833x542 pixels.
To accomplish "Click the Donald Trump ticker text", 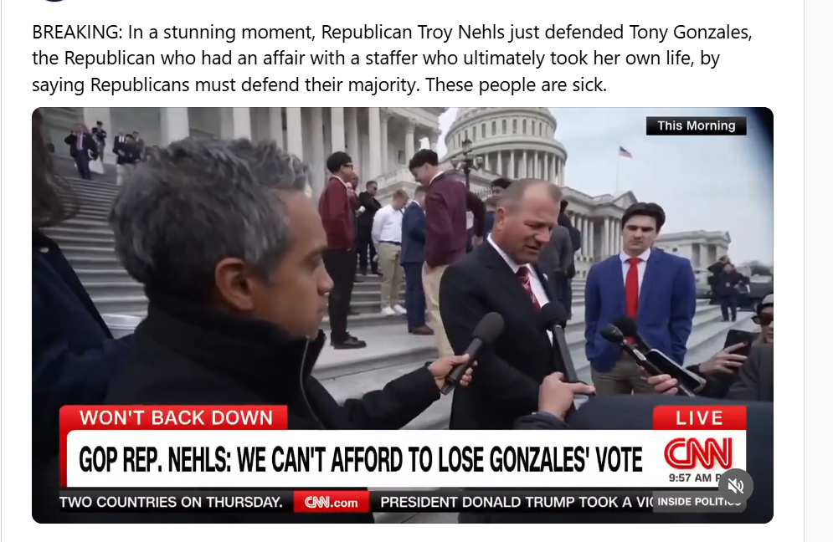I will tap(516, 502).
